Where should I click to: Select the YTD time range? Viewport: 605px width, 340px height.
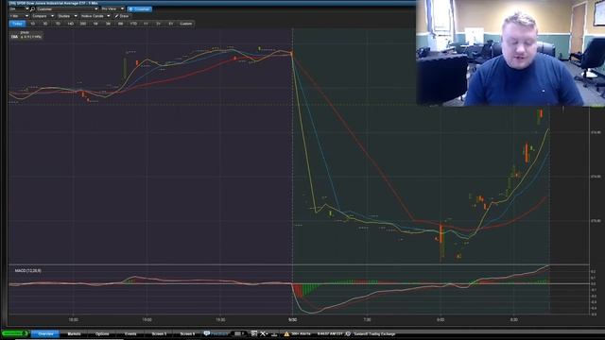point(133,24)
